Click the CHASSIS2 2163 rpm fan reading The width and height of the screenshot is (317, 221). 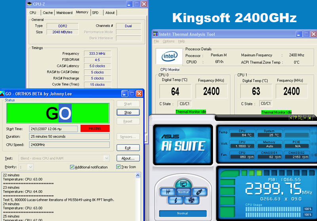click(x=296, y=157)
